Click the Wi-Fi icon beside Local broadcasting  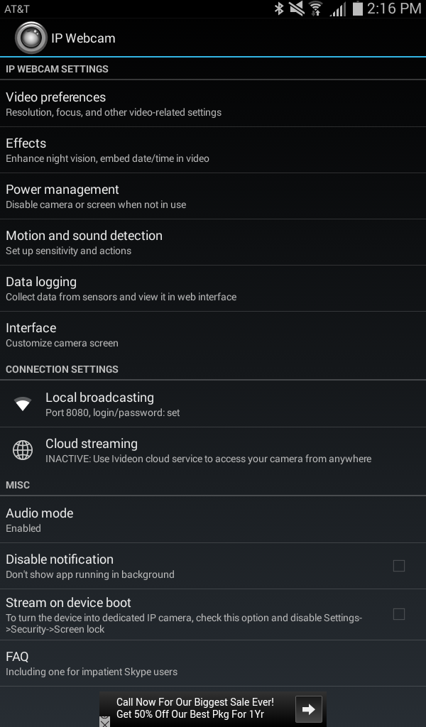[23, 404]
